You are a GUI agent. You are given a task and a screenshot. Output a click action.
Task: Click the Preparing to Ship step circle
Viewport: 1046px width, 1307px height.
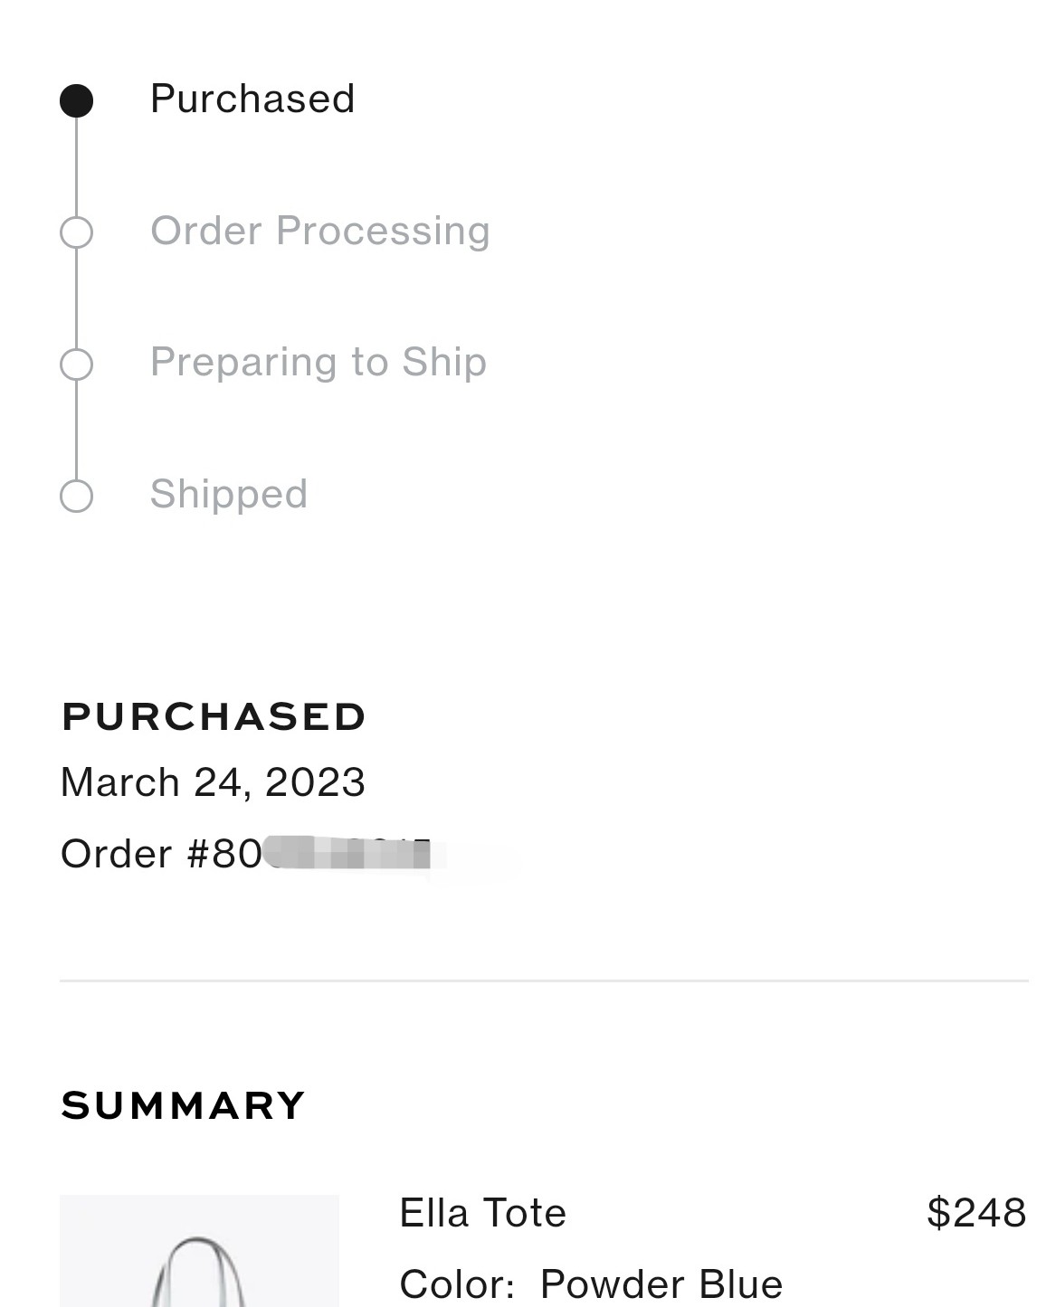(x=77, y=365)
